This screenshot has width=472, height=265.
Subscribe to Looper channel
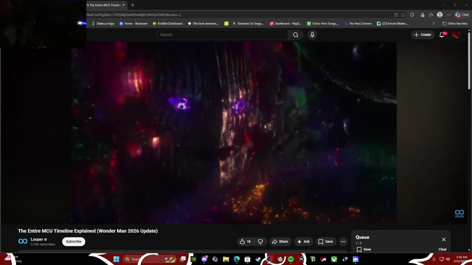(x=74, y=241)
